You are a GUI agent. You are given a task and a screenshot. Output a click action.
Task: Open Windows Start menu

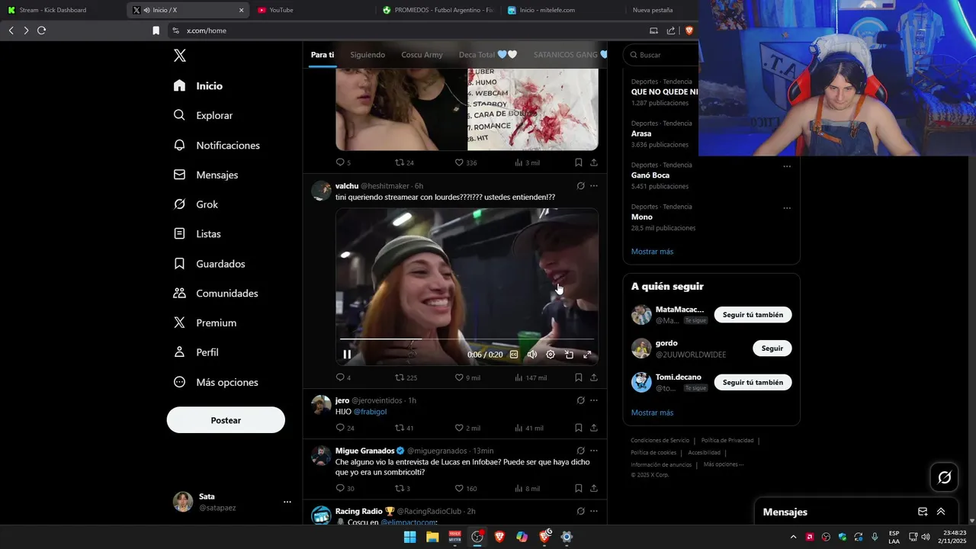coord(409,537)
